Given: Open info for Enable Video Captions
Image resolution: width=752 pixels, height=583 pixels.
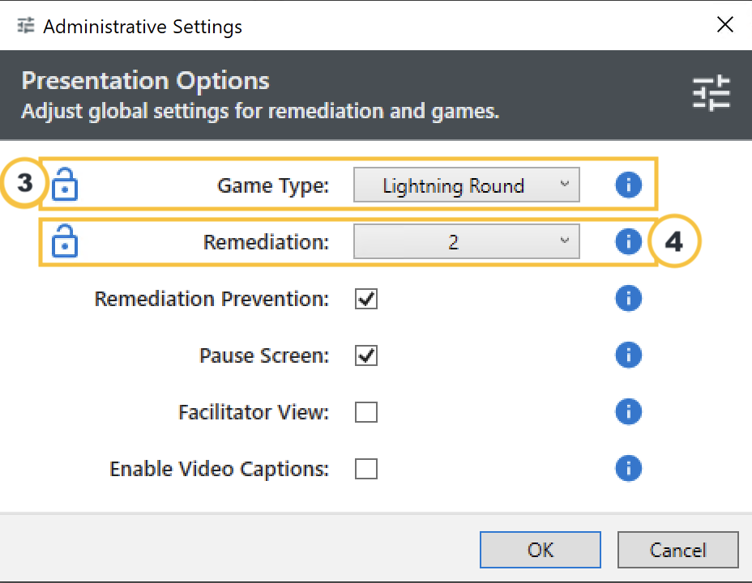Looking at the screenshot, I should (x=628, y=469).
